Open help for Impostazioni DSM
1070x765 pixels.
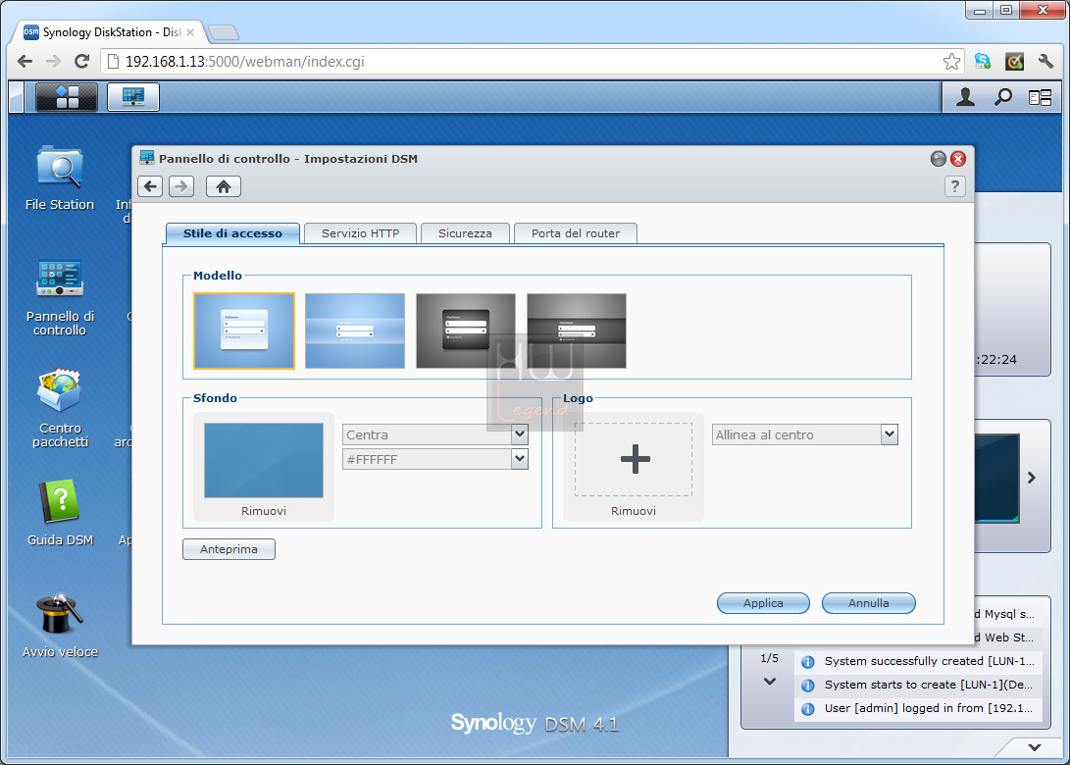[x=954, y=186]
